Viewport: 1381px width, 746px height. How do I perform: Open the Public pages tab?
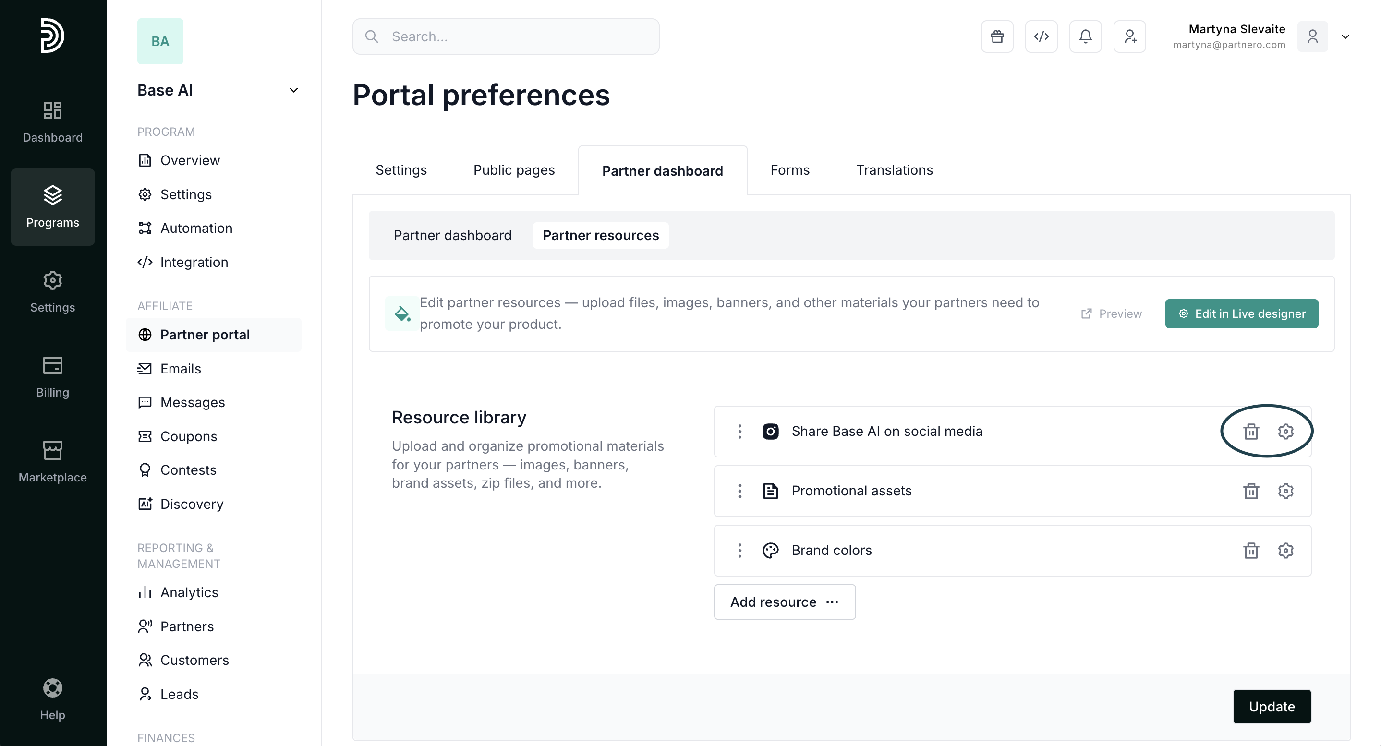pyautogui.click(x=513, y=170)
